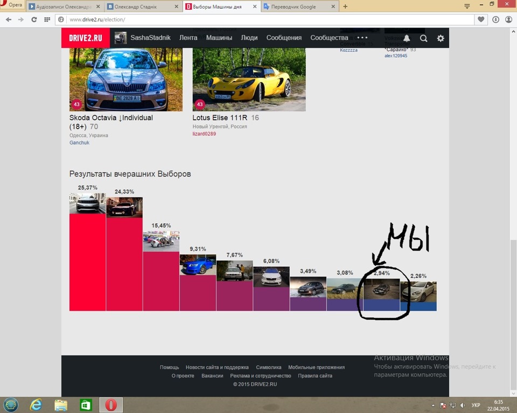Open SashaStadnik profile avatar
The image size is (517, 413).
[x=121, y=38]
